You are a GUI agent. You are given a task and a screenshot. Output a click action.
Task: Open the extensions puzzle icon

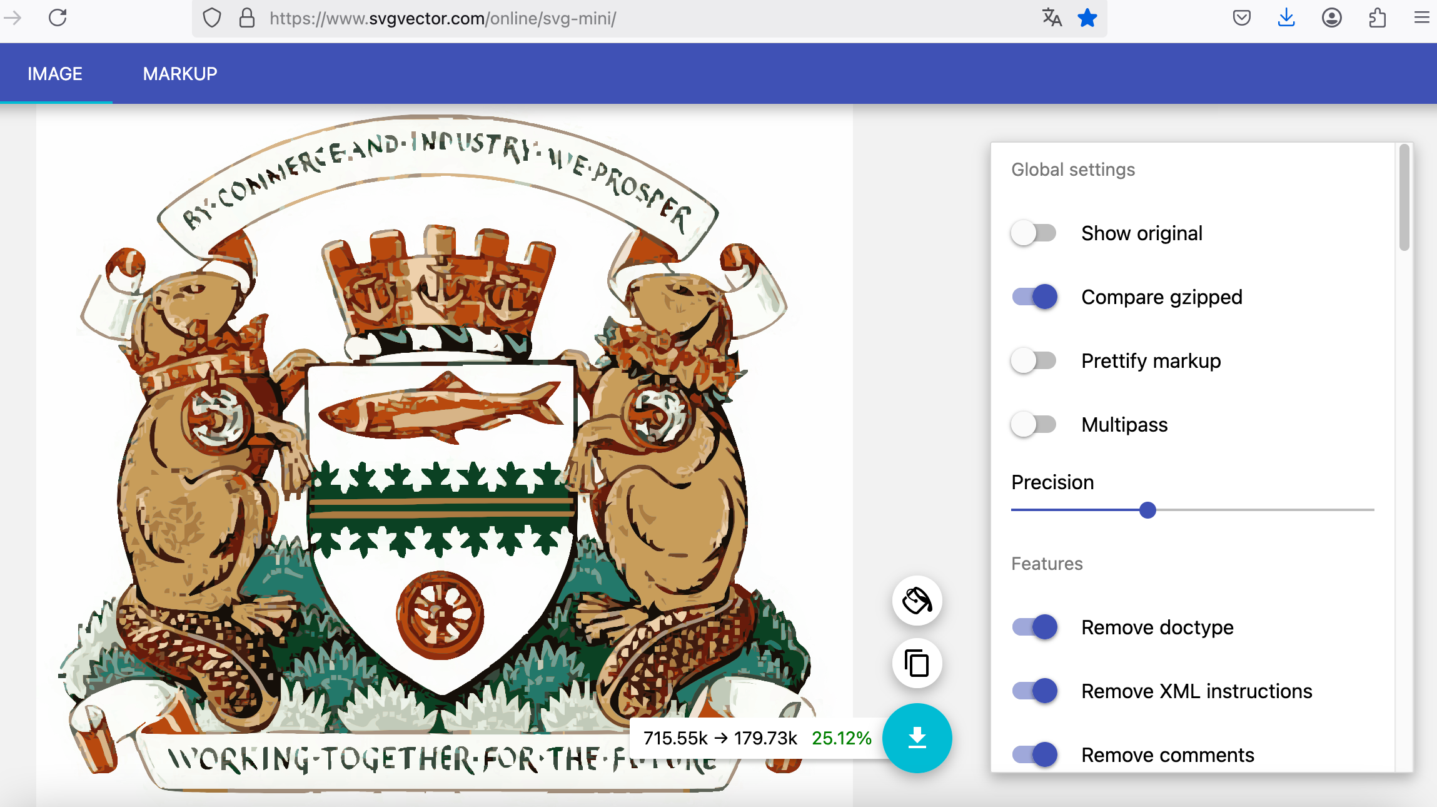pos(1377,18)
